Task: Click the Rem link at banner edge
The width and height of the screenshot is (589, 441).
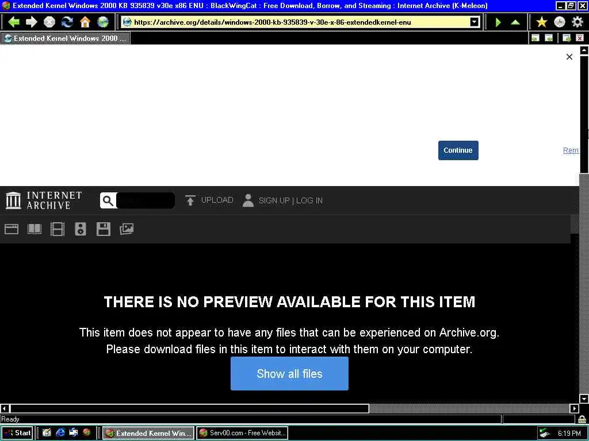Action: (571, 150)
